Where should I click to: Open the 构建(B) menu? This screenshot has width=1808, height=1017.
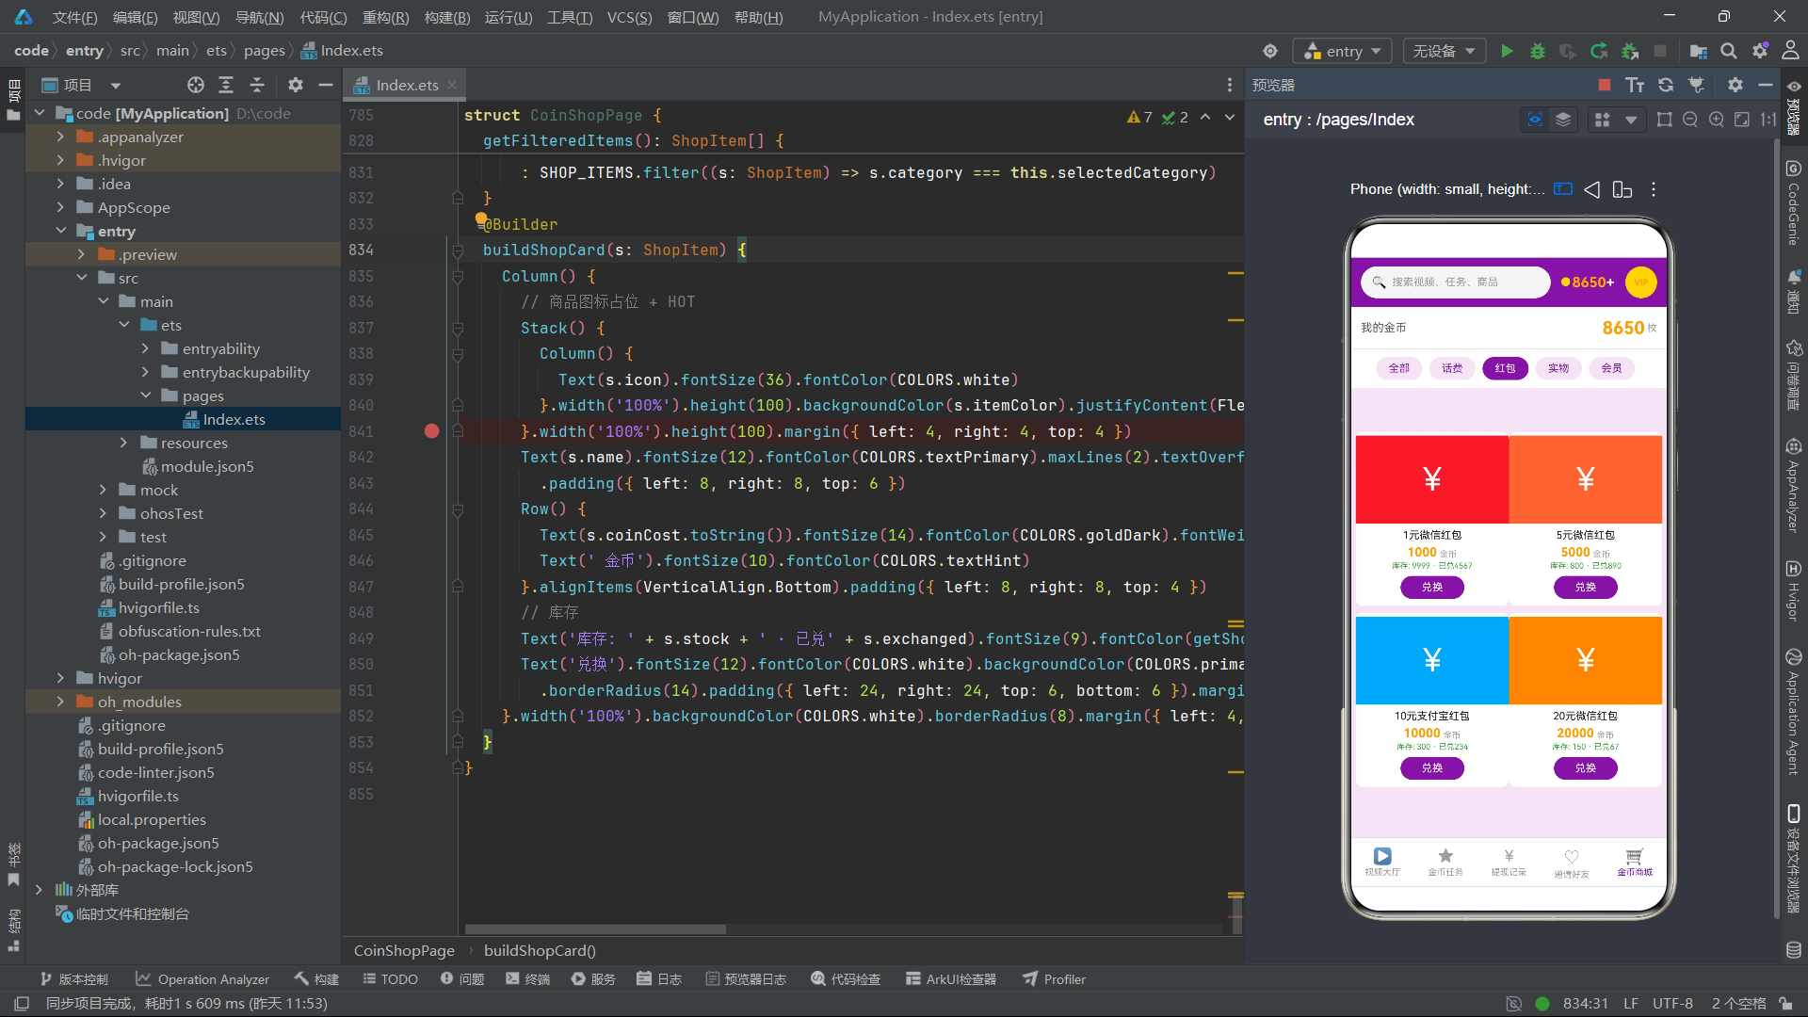click(x=447, y=17)
